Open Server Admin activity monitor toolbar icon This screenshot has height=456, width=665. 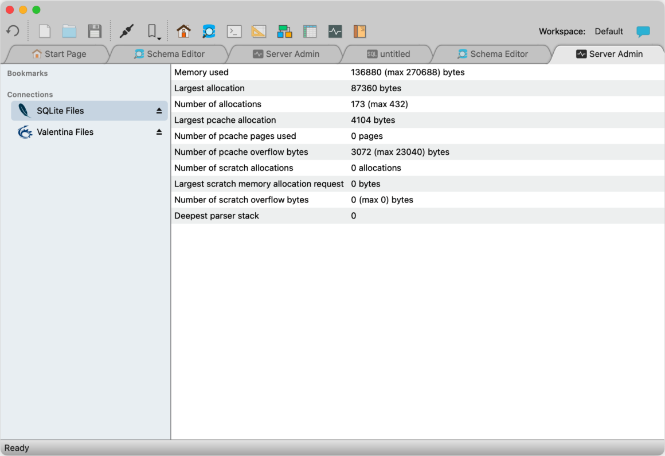pyautogui.click(x=335, y=32)
